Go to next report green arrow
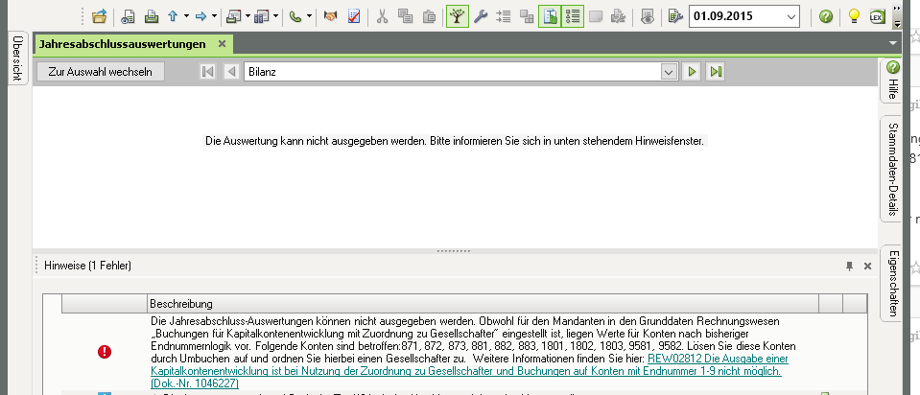This screenshot has height=395, width=920. coord(692,72)
